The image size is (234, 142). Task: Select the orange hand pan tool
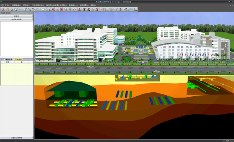7,9
